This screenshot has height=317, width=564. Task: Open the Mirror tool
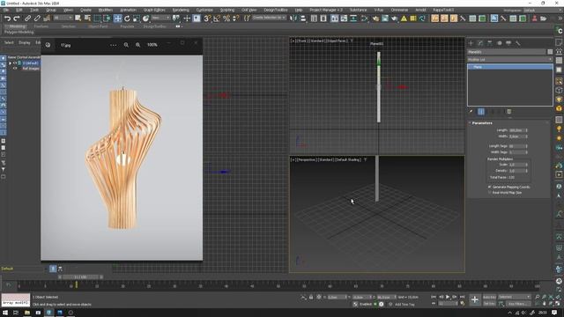(x=293, y=18)
